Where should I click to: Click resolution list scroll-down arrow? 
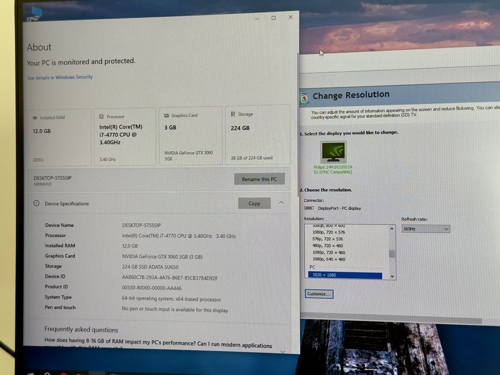(x=392, y=276)
